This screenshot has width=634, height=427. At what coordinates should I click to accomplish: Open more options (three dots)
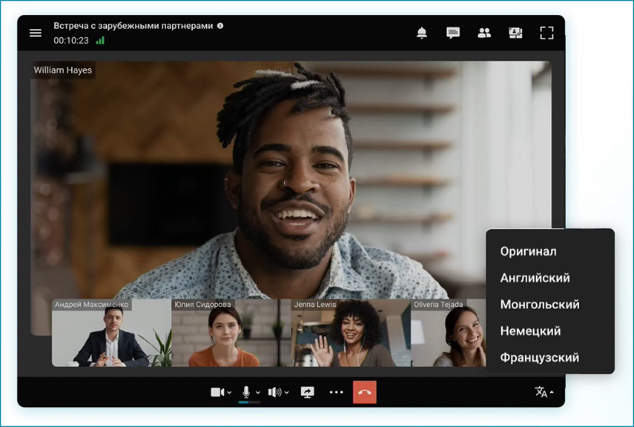click(337, 392)
